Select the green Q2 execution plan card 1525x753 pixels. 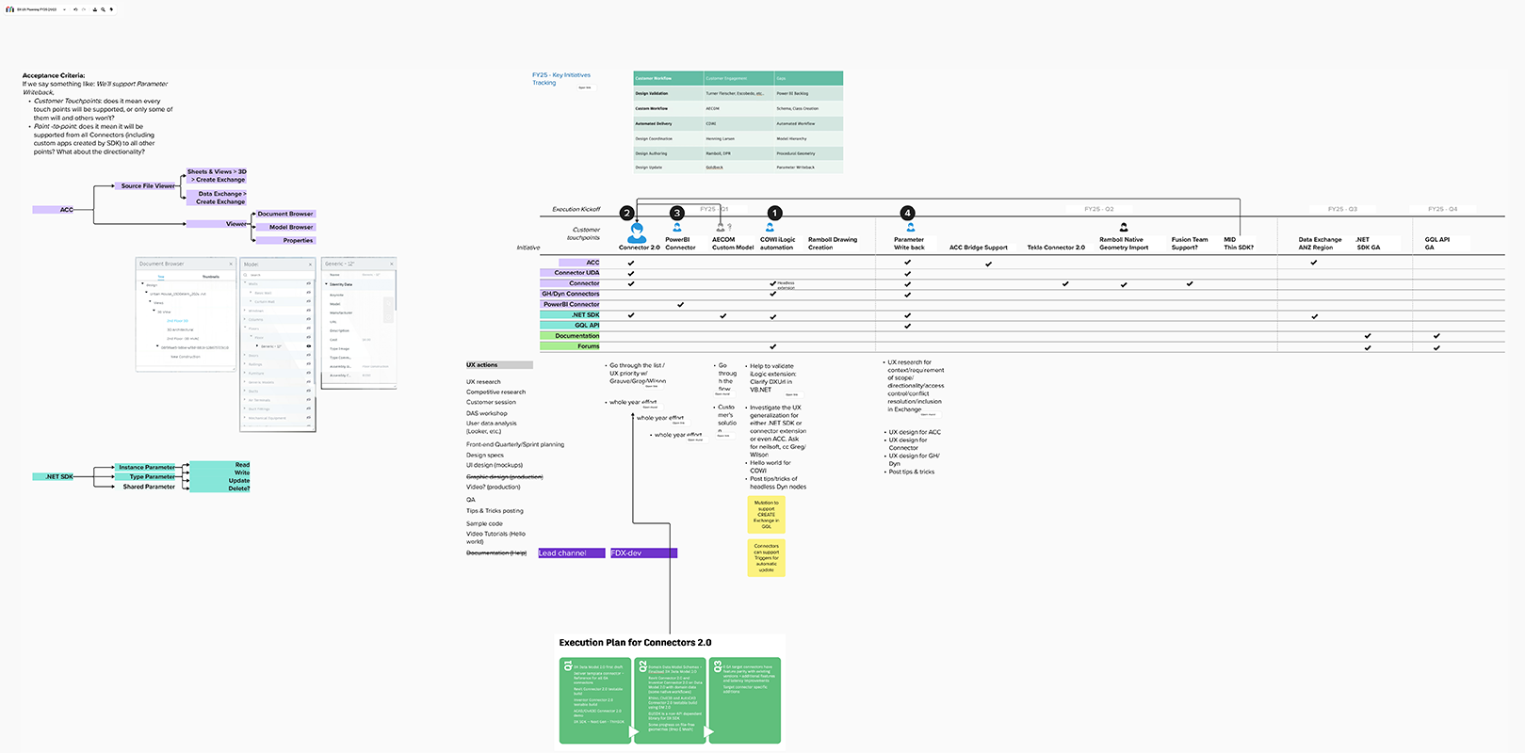[670, 701]
